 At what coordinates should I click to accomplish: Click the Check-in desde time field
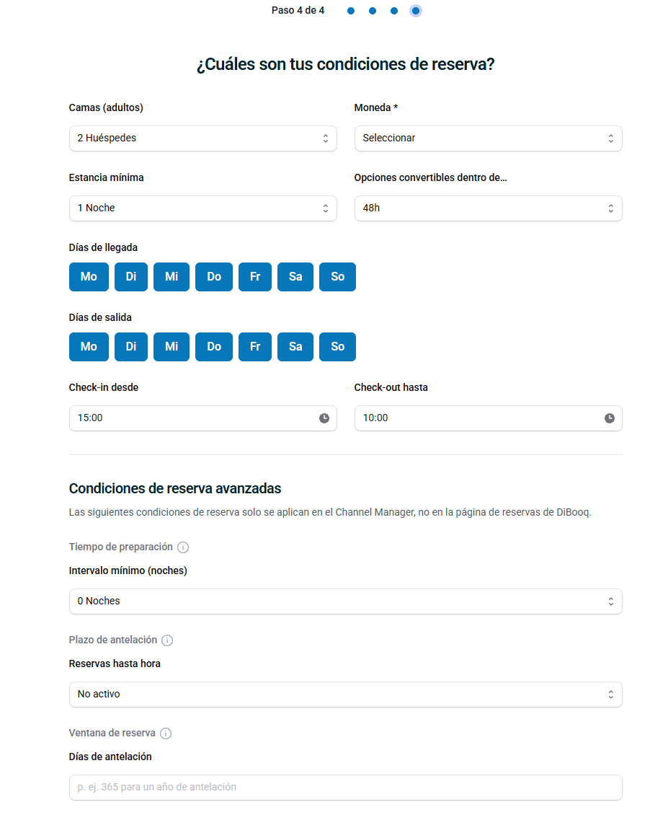202,418
